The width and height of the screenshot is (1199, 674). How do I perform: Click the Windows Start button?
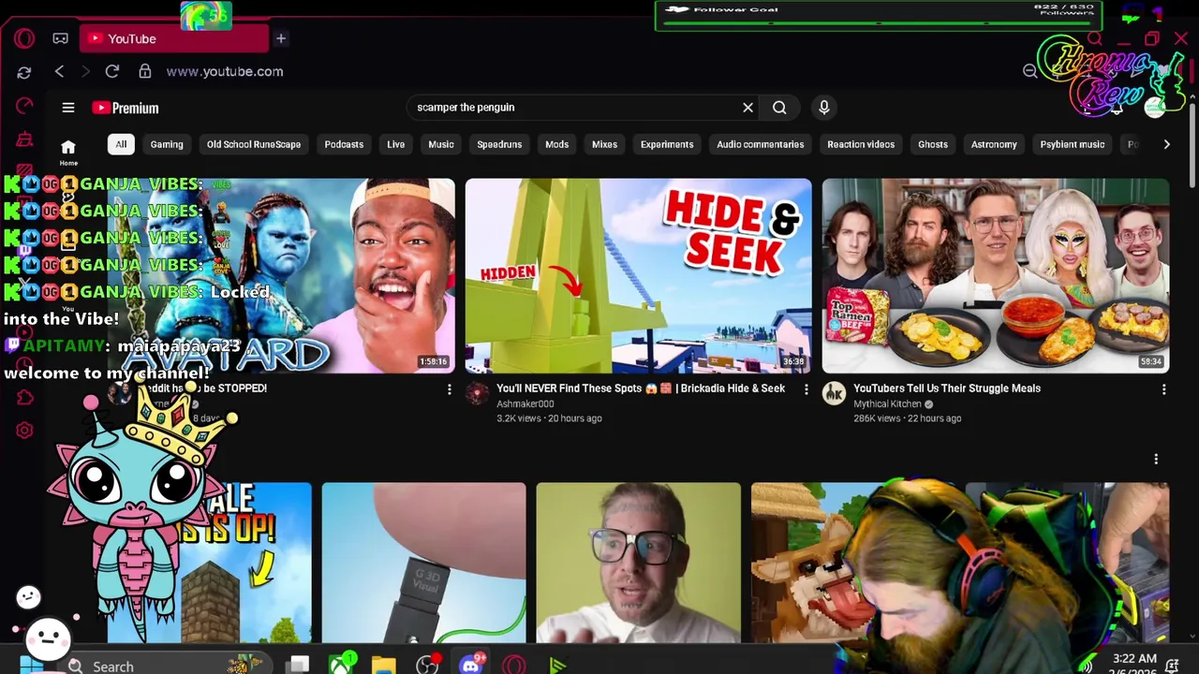31,666
